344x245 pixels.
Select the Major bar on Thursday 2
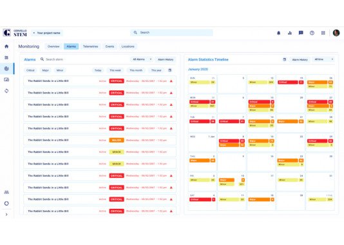[202, 161]
